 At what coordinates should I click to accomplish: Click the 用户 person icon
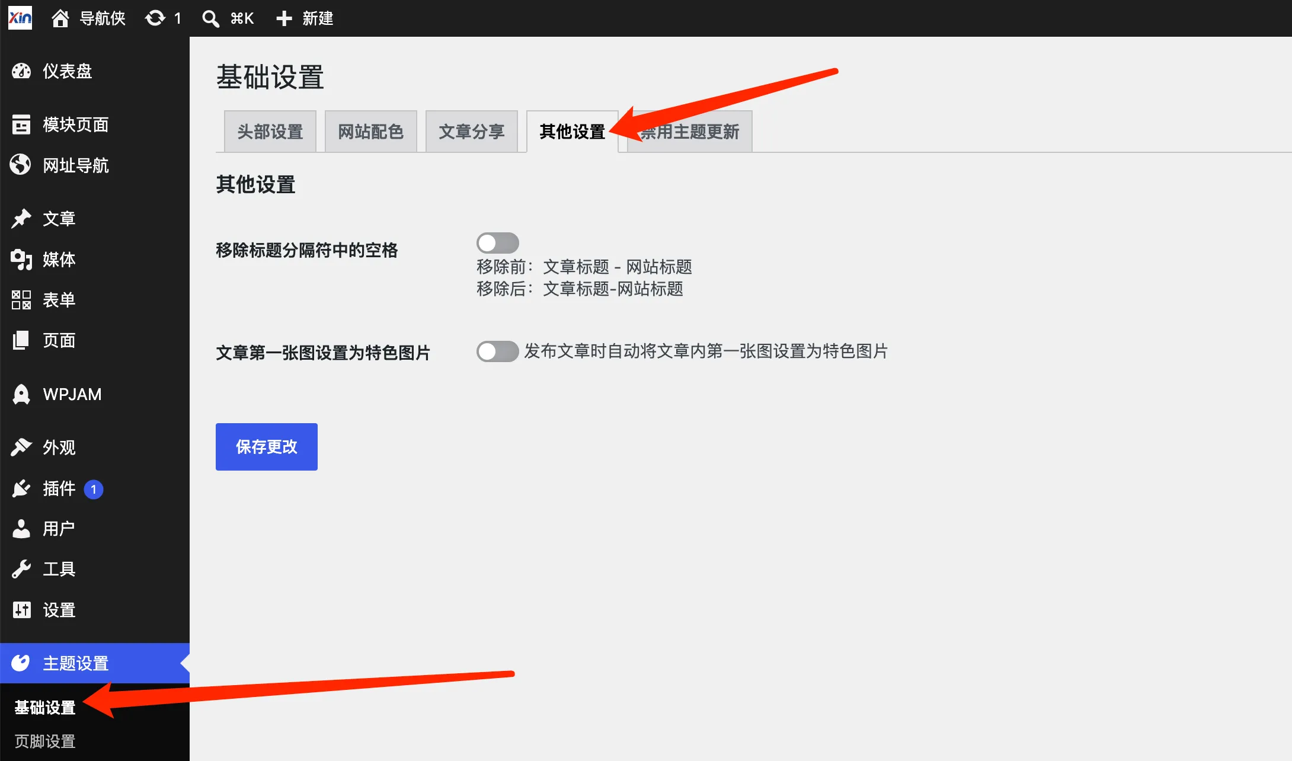pyautogui.click(x=21, y=529)
